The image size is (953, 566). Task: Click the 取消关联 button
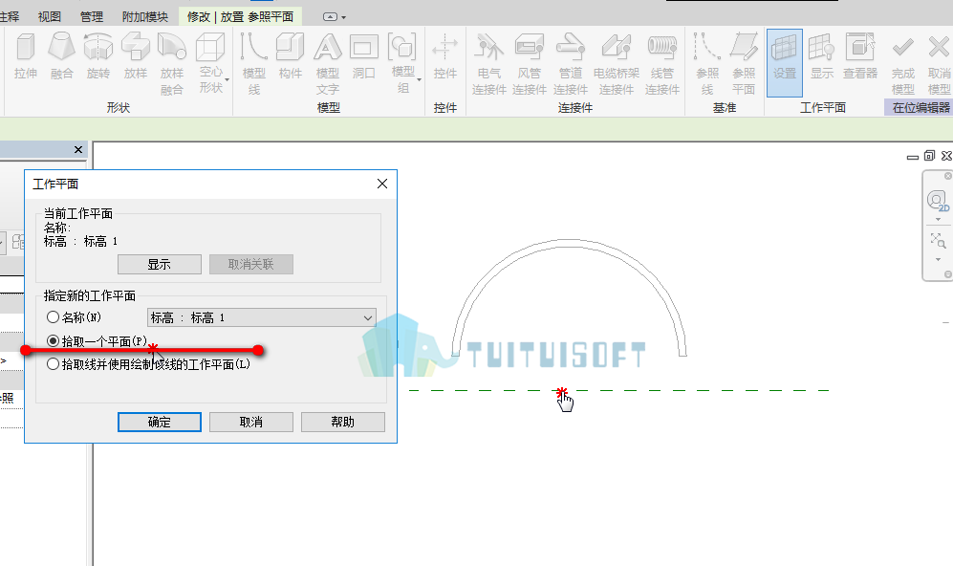[x=251, y=265]
